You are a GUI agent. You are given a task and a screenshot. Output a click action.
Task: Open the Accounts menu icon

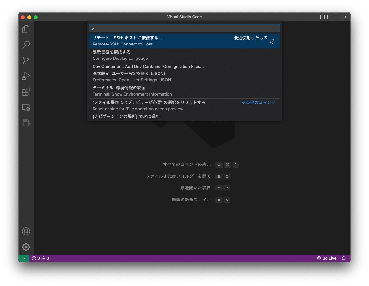point(26,231)
